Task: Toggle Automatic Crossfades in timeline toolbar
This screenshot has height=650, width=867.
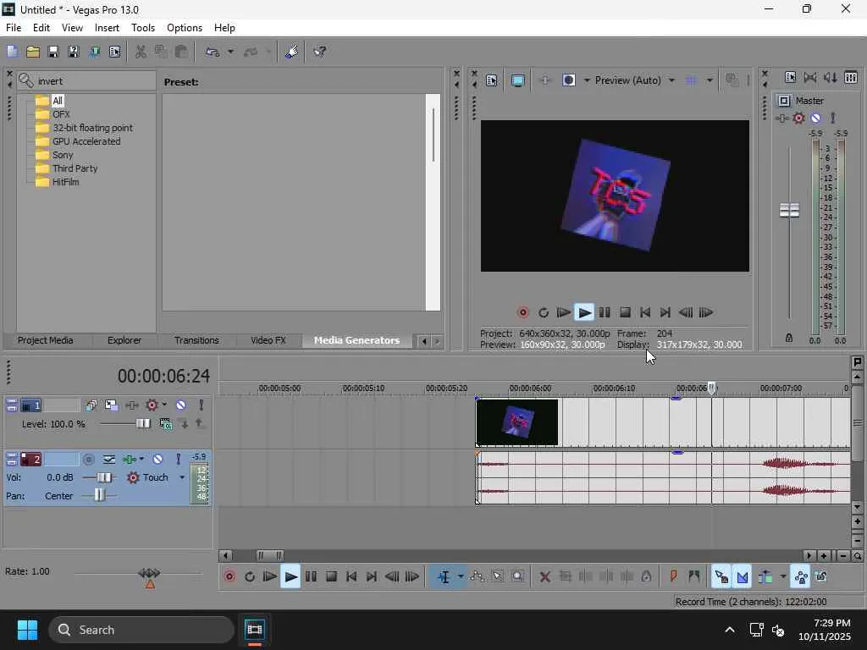Action: [742, 577]
